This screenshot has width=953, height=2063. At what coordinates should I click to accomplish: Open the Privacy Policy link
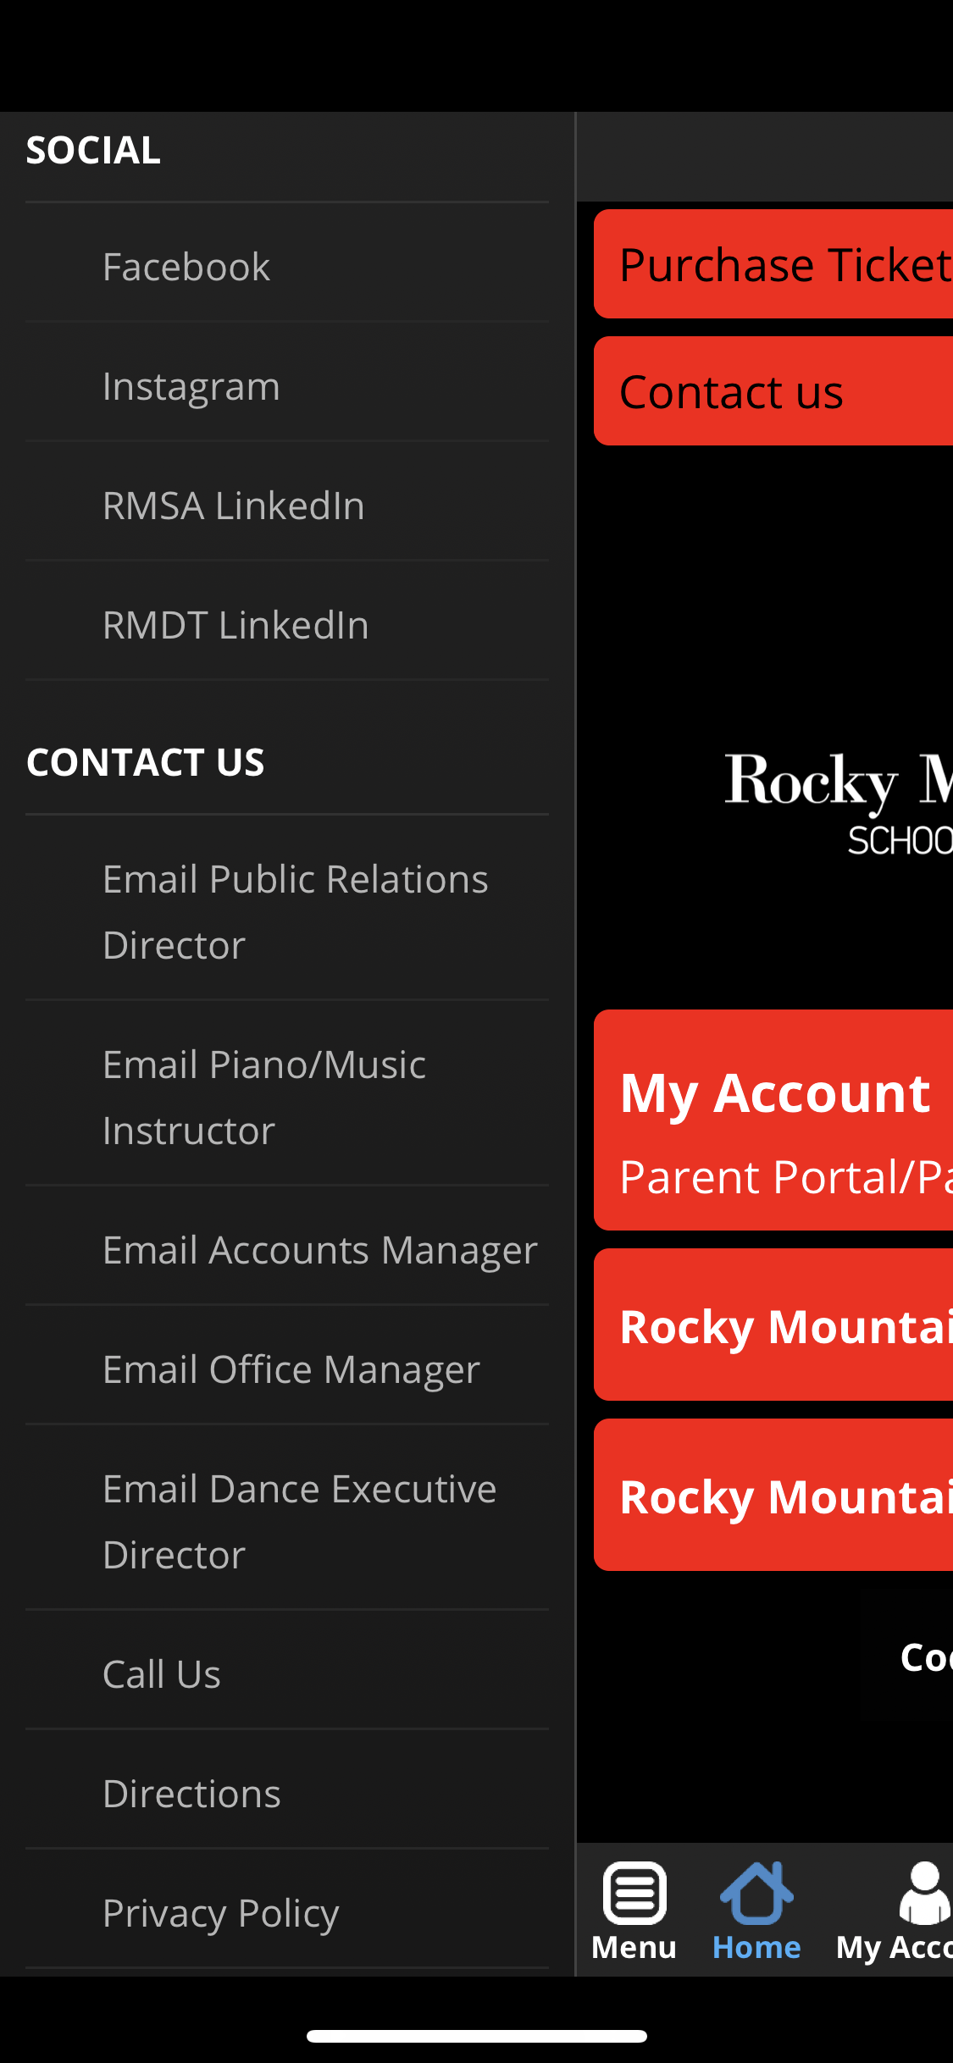pos(287,1913)
